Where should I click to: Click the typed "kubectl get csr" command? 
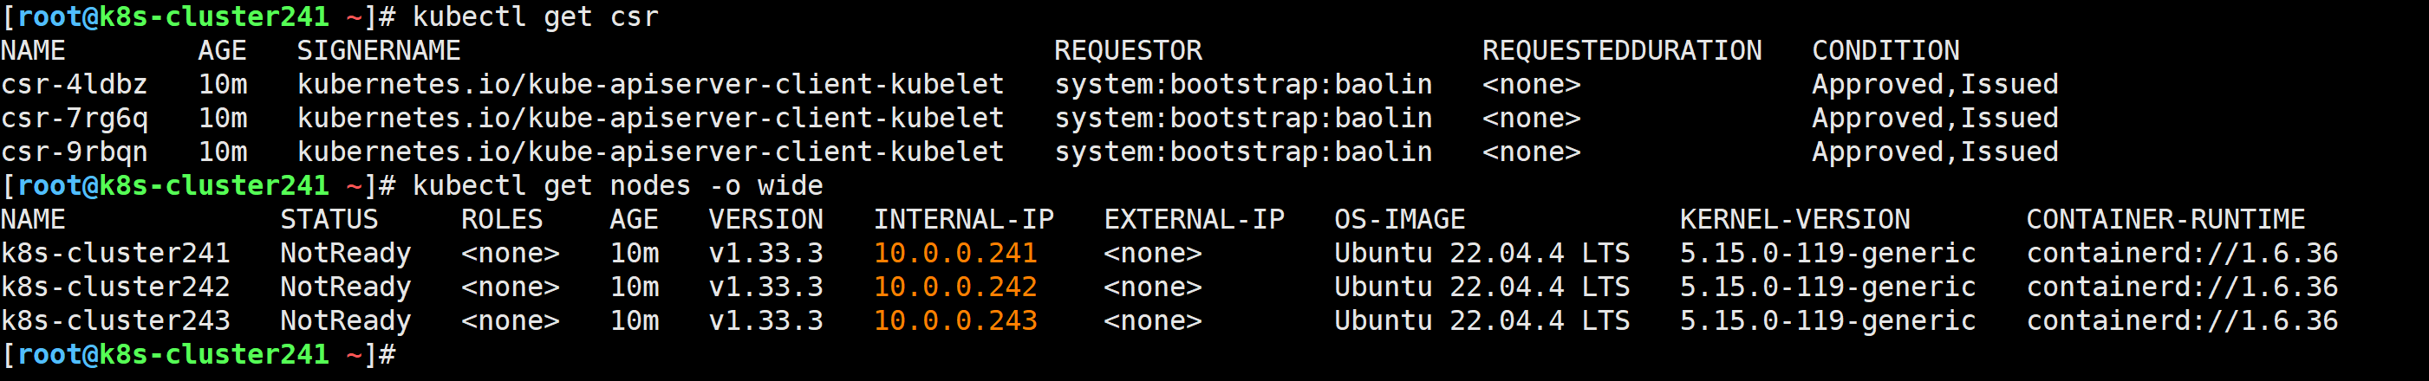(x=535, y=17)
